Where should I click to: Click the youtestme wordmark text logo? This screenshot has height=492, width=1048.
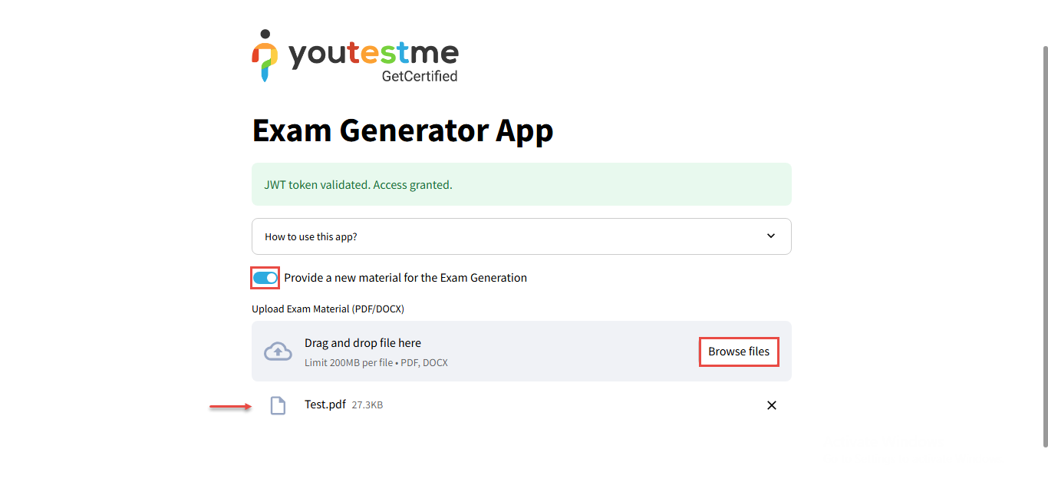[373, 54]
